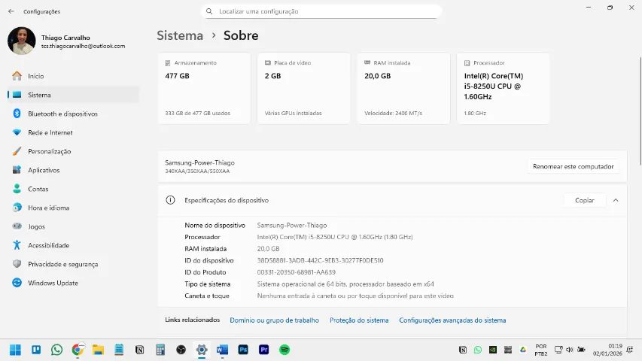
Task: Open Notion from the taskbar
Action: 140,350
